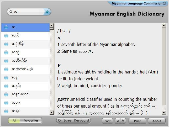Screen dimensions: 169x127
Task: Select the ဆရာ word in list
Action: [25, 111]
